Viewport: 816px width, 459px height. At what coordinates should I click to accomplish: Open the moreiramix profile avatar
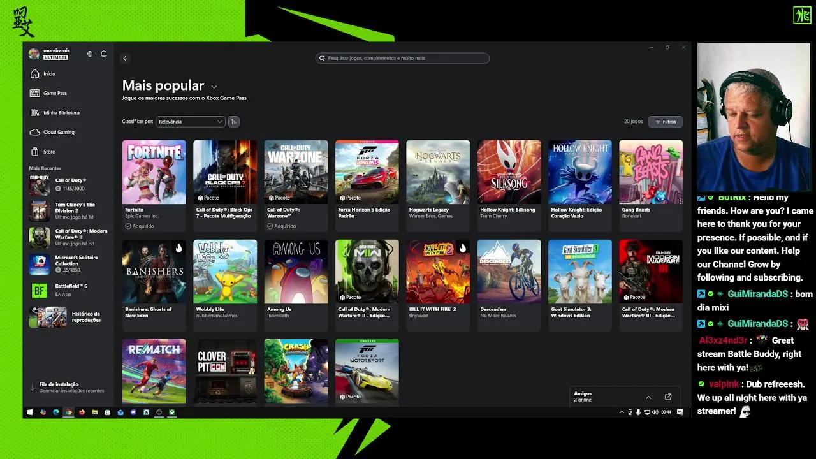34,54
